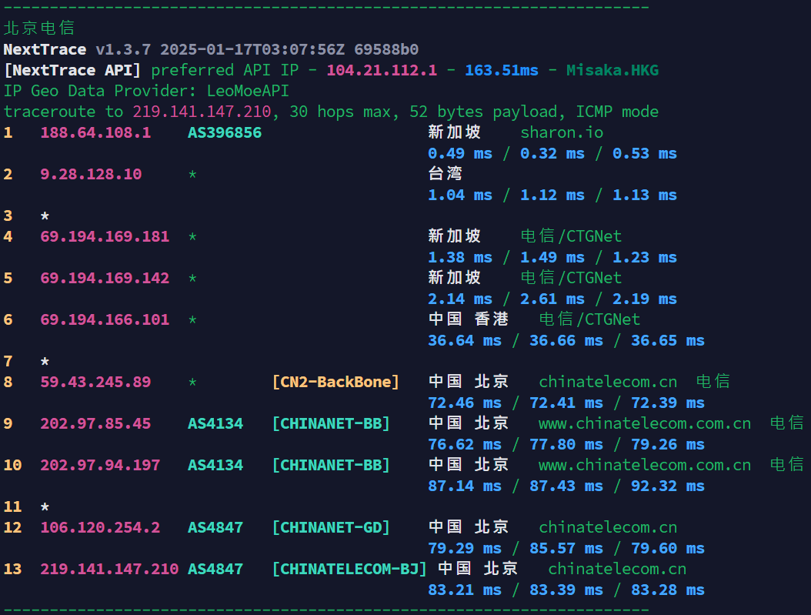Click the LeoMoeAPI provider name
Viewport: 811px width, 615px height.
coord(248,91)
